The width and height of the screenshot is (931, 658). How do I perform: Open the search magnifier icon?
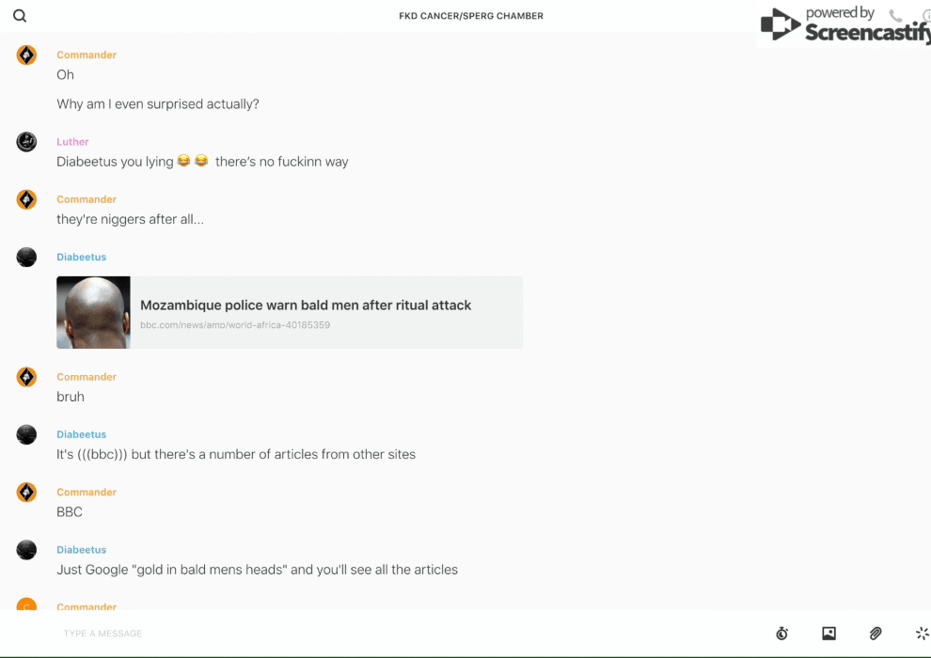[x=20, y=16]
